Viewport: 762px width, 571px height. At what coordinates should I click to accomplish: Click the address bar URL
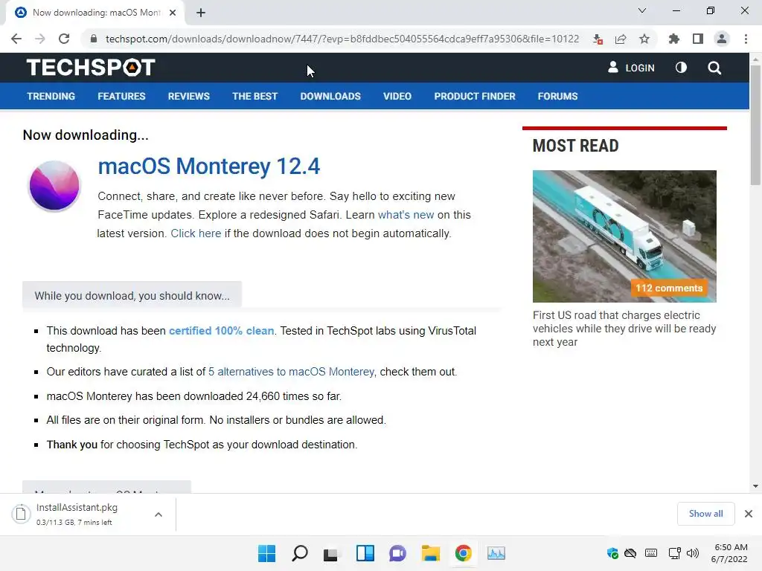coord(342,39)
